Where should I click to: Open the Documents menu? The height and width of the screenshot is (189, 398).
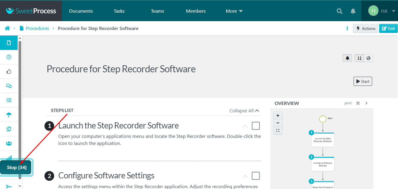81,11
